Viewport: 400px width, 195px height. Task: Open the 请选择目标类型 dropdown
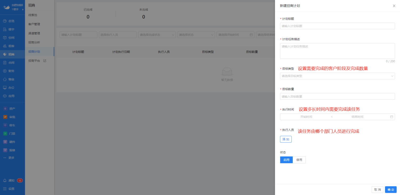[337, 76]
